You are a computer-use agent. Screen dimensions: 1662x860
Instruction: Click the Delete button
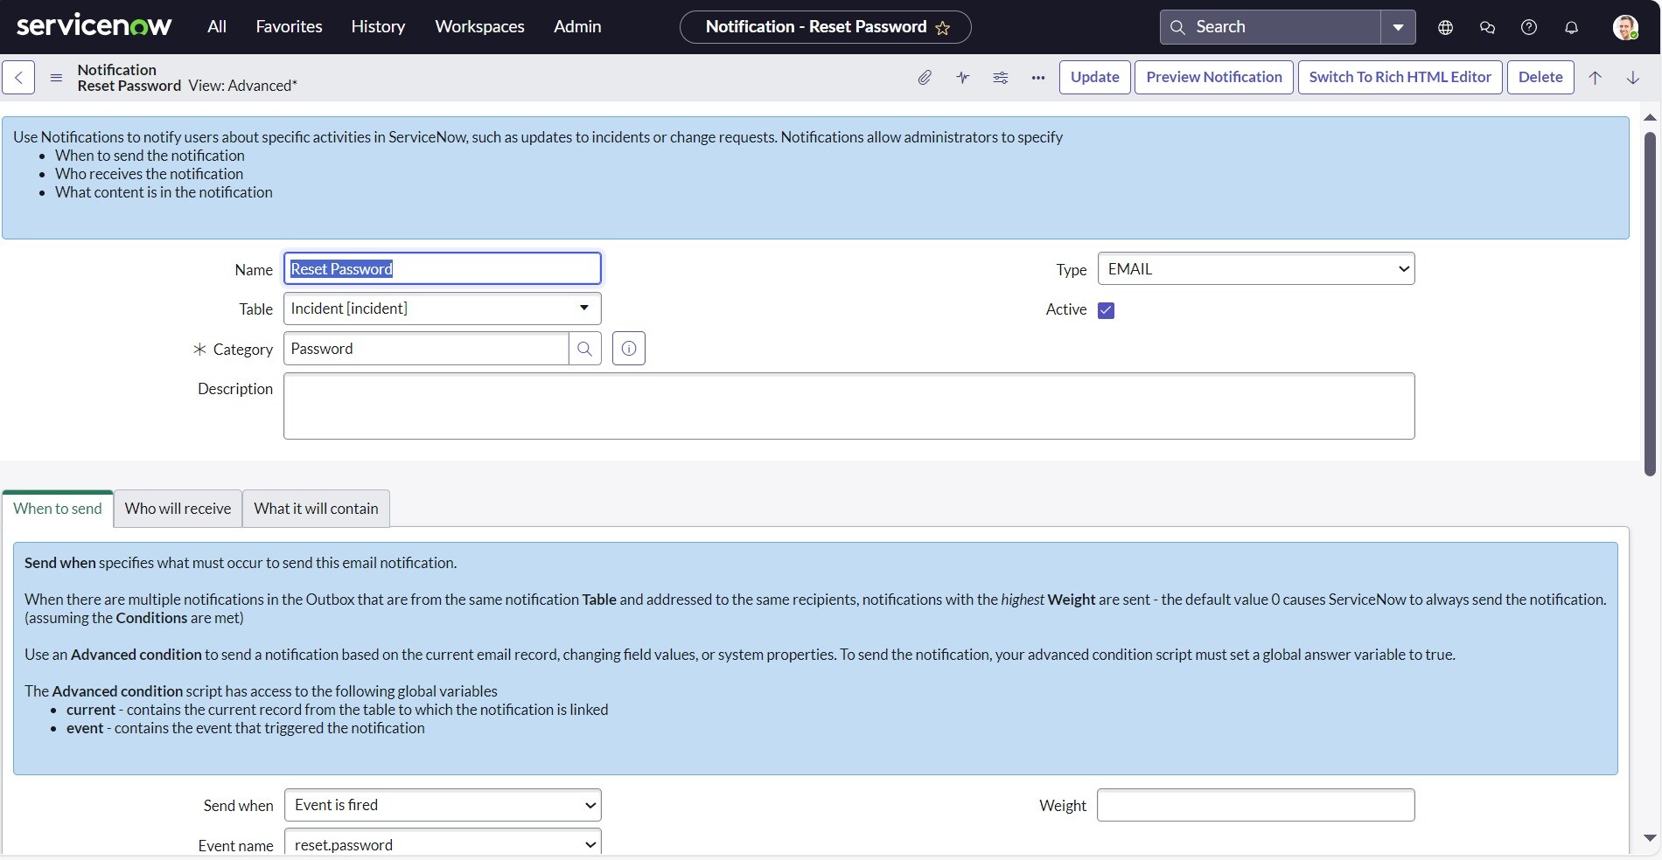1540,77
